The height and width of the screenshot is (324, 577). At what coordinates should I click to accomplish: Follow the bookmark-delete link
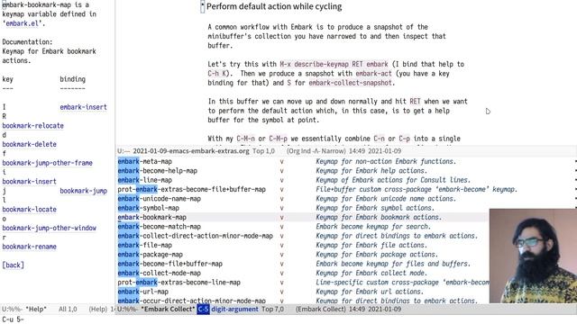coord(29,144)
